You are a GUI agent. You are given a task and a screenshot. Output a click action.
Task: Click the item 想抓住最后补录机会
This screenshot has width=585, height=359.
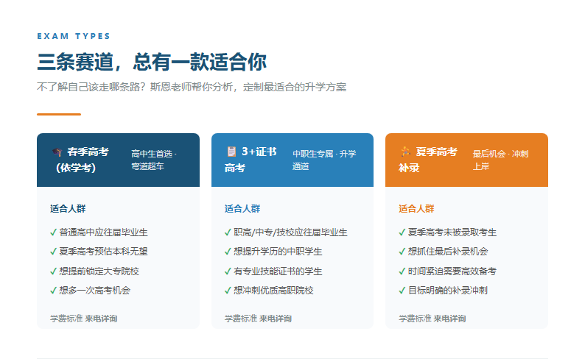click(x=448, y=252)
